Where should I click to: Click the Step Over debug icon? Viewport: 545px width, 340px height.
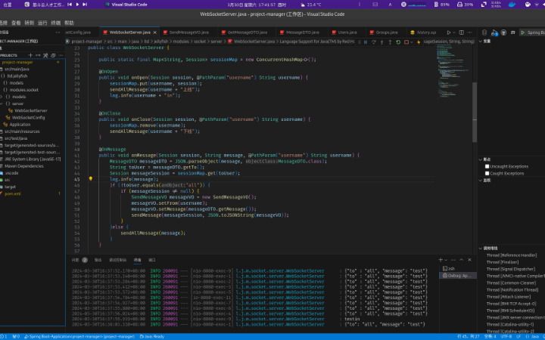[374, 42]
